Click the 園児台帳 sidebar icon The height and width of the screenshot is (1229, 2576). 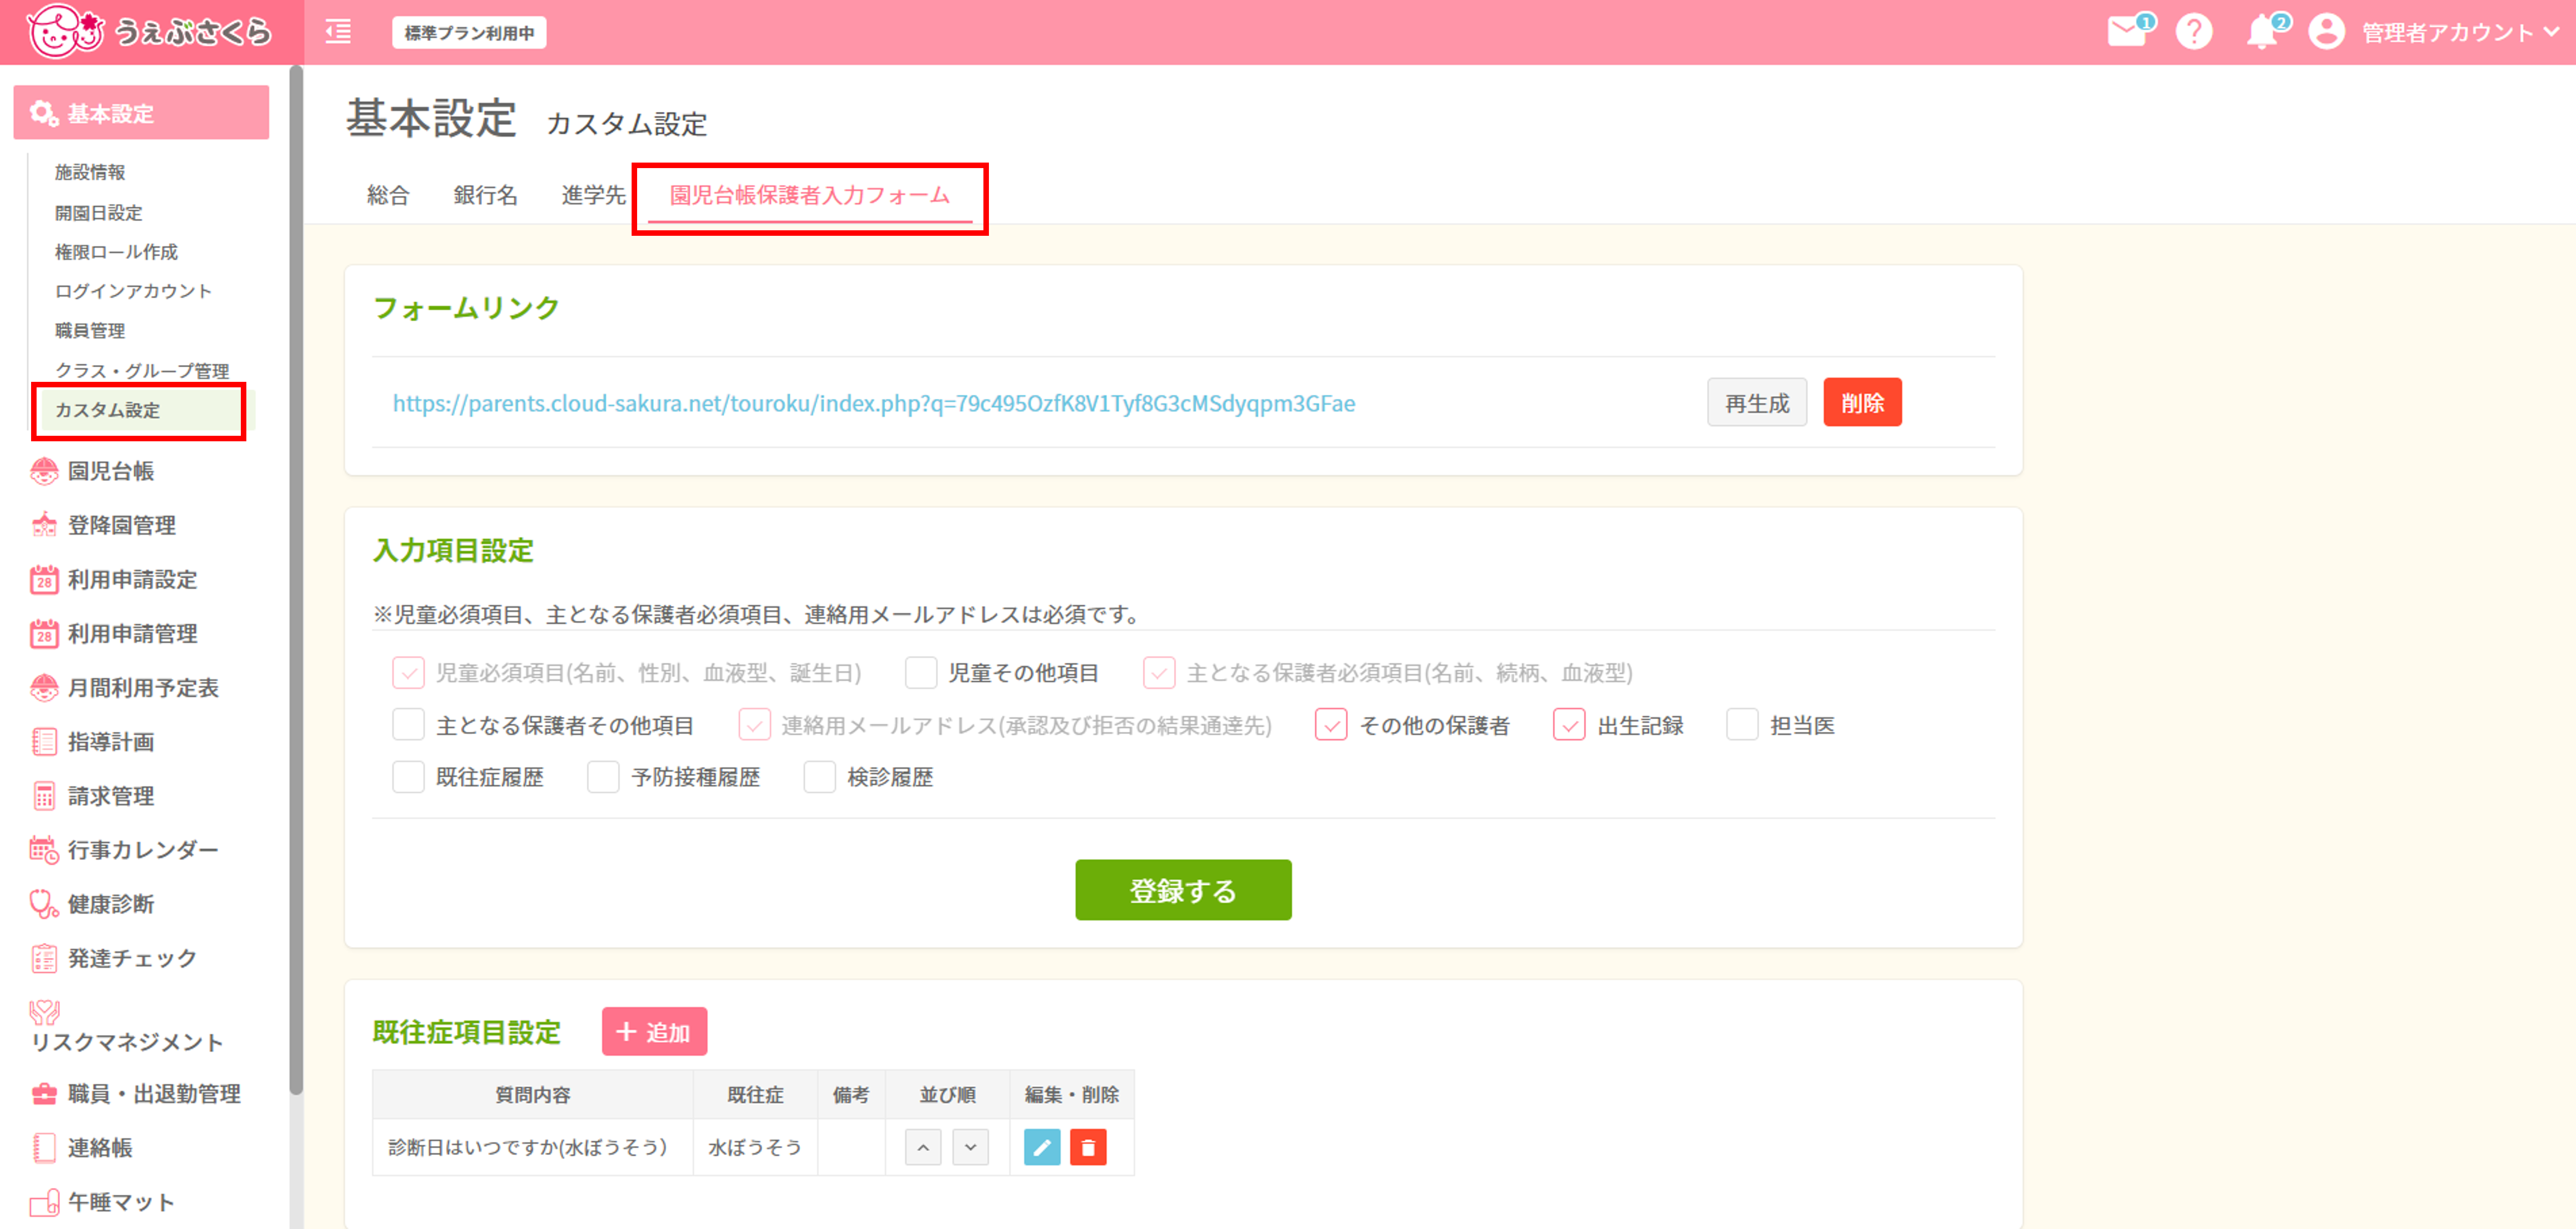pos(44,470)
